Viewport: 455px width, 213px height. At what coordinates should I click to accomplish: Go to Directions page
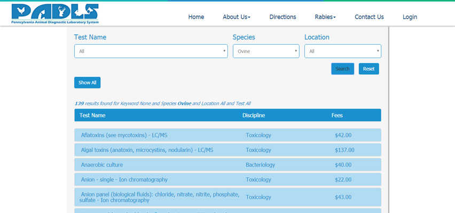(283, 17)
